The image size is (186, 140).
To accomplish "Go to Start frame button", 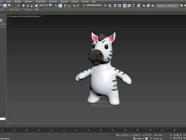I will [171, 135].
